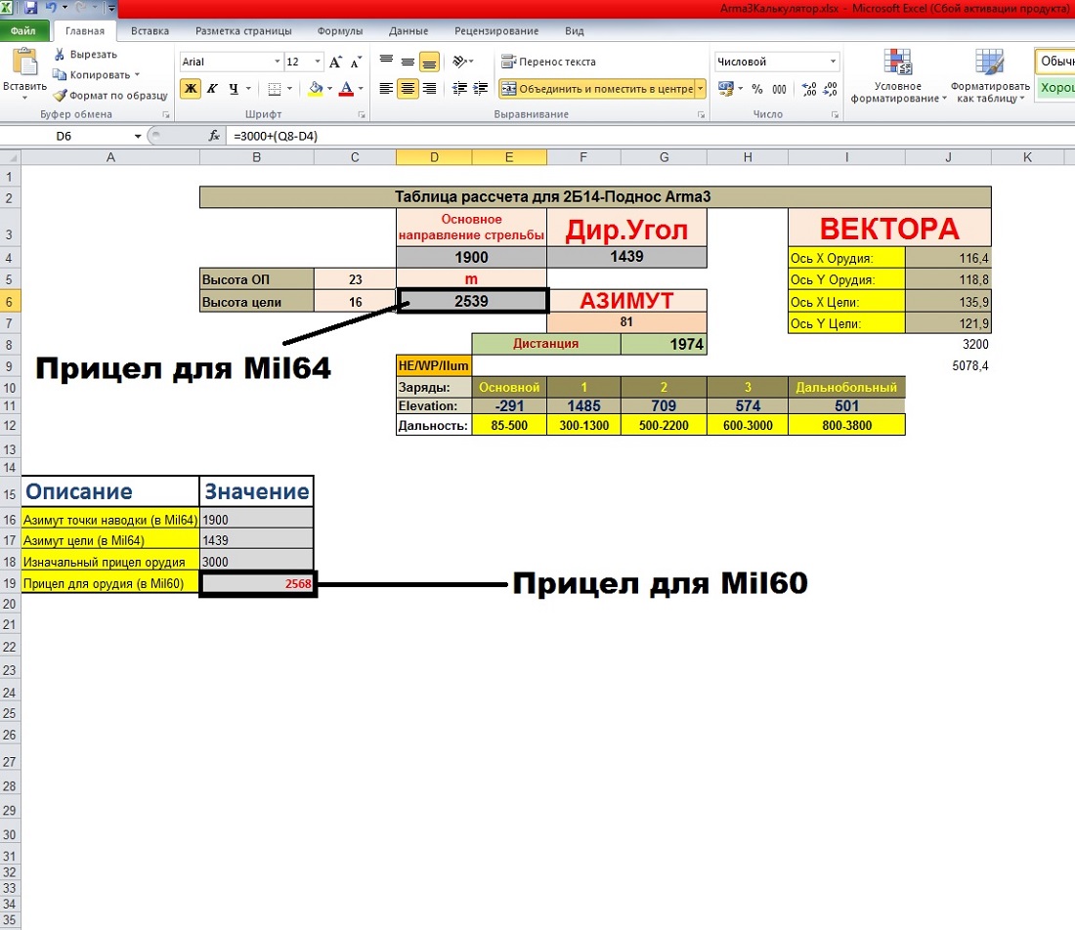
Task: Decrease the cell indent
Action: [x=459, y=88]
